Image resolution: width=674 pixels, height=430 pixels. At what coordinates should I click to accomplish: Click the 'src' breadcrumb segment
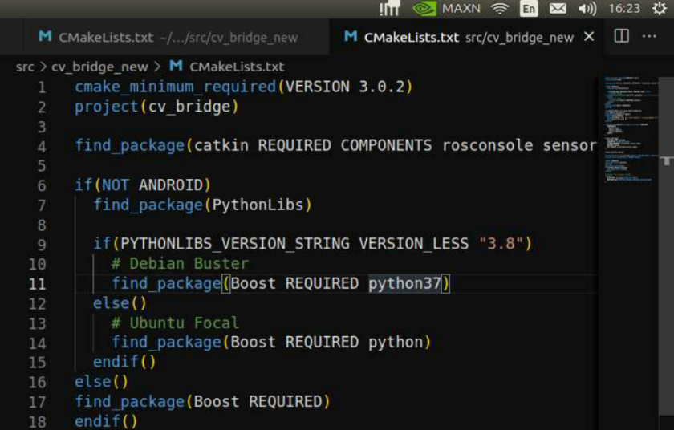click(x=25, y=67)
